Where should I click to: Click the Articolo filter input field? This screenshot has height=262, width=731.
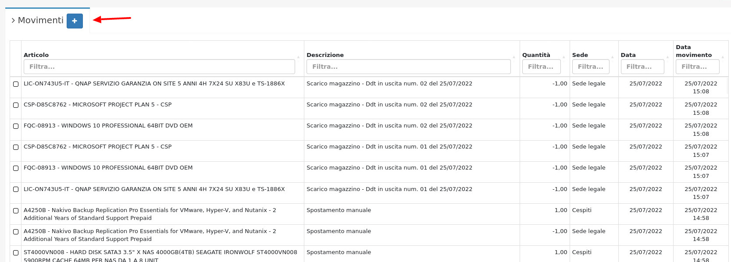(x=159, y=67)
